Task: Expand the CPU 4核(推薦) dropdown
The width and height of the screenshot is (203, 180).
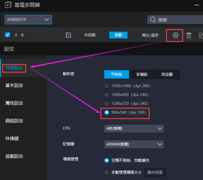Action: point(134,129)
